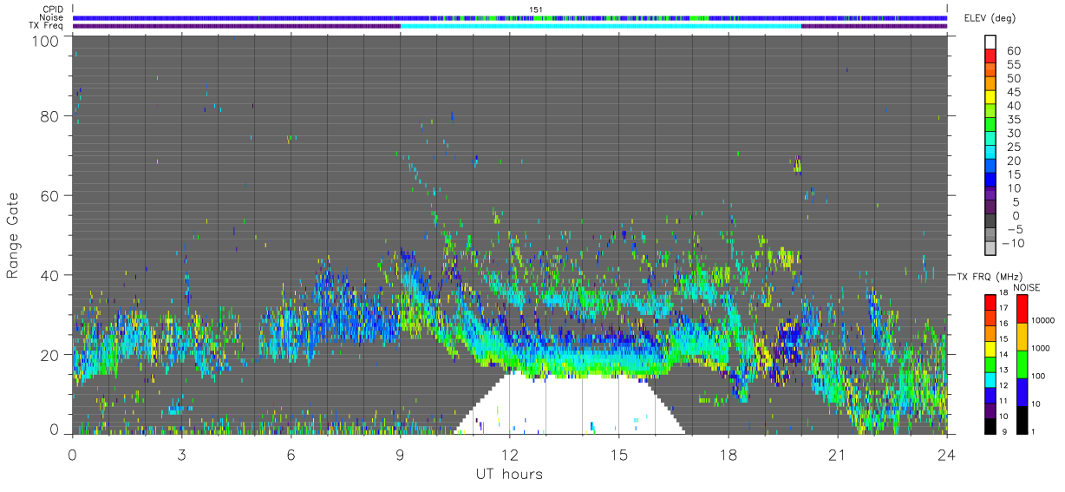Choose the blue swatch between 10 and 100 NOISE
This screenshot has height=492, width=1065.
pos(1022,392)
